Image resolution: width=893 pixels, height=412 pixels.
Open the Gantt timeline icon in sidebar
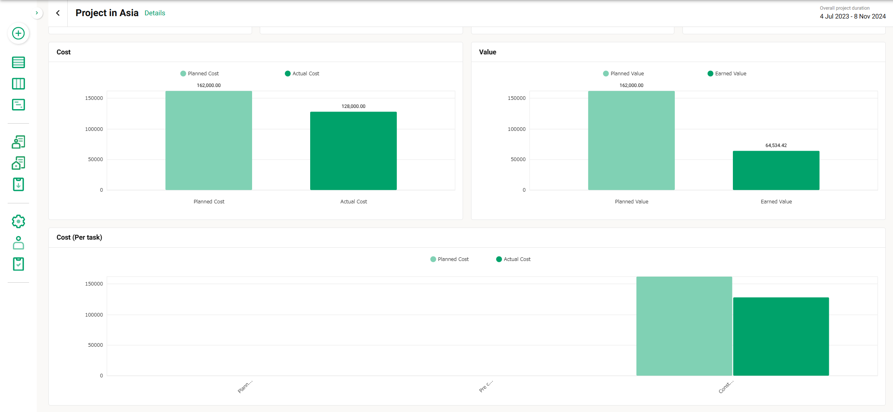tap(18, 105)
